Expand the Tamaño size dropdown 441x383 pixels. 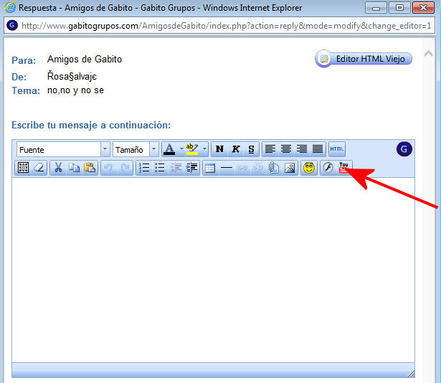click(x=153, y=149)
